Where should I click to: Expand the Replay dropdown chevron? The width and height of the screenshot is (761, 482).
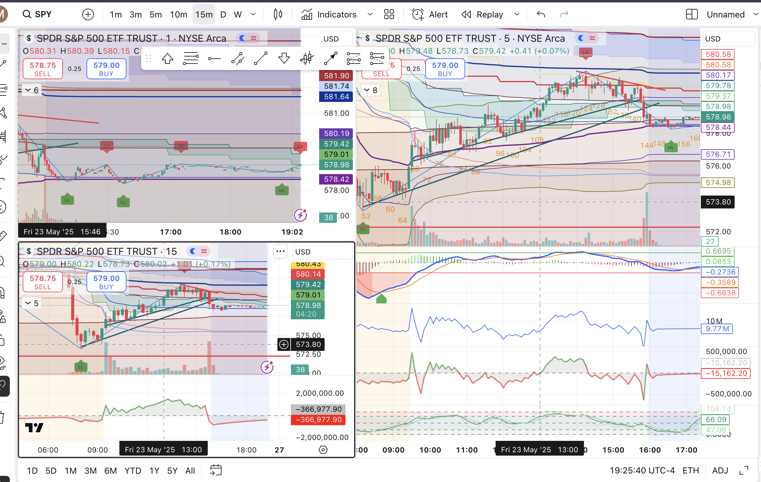(x=517, y=14)
